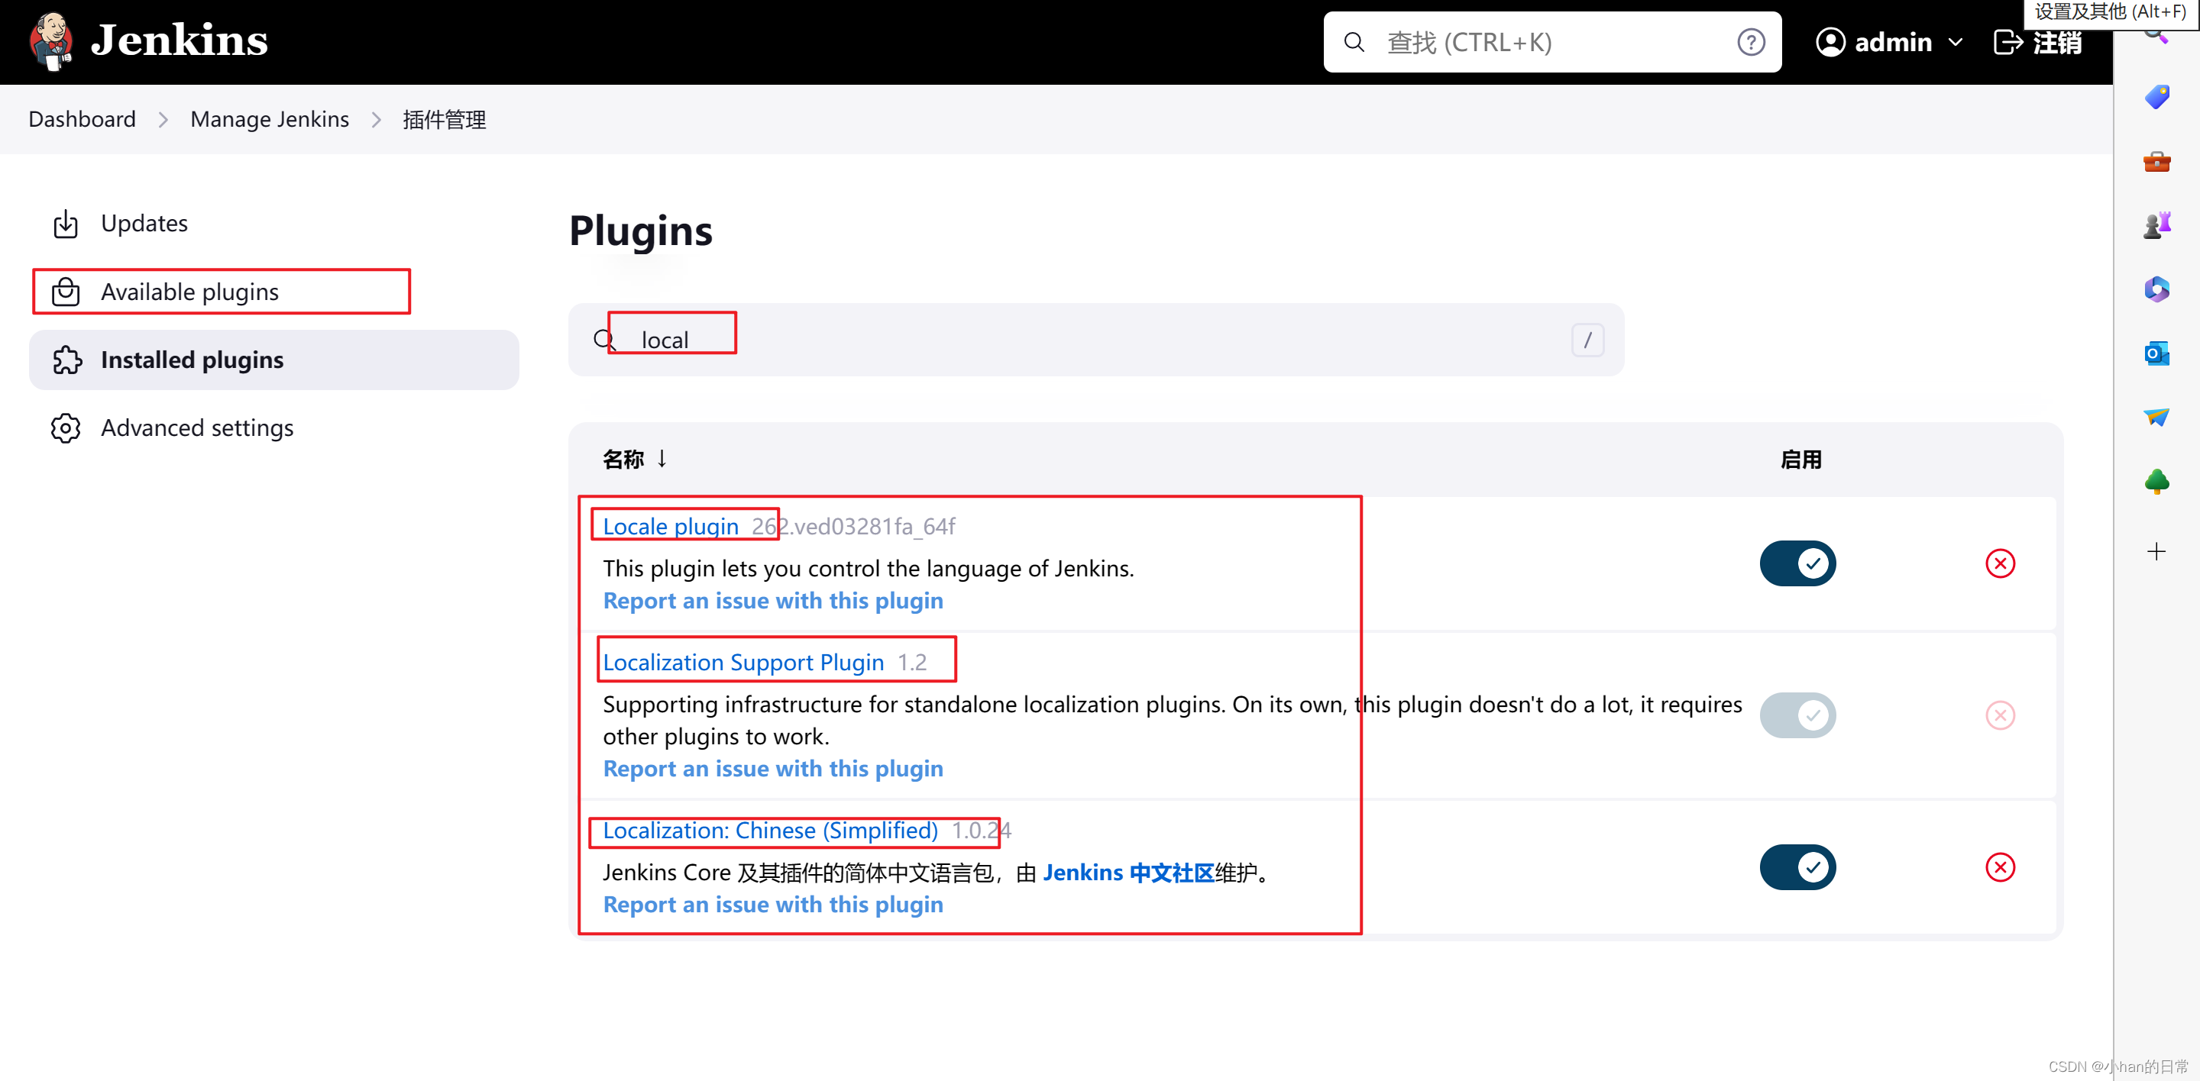
Task: Open the 插件管理 breadcrumb
Action: point(444,119)
